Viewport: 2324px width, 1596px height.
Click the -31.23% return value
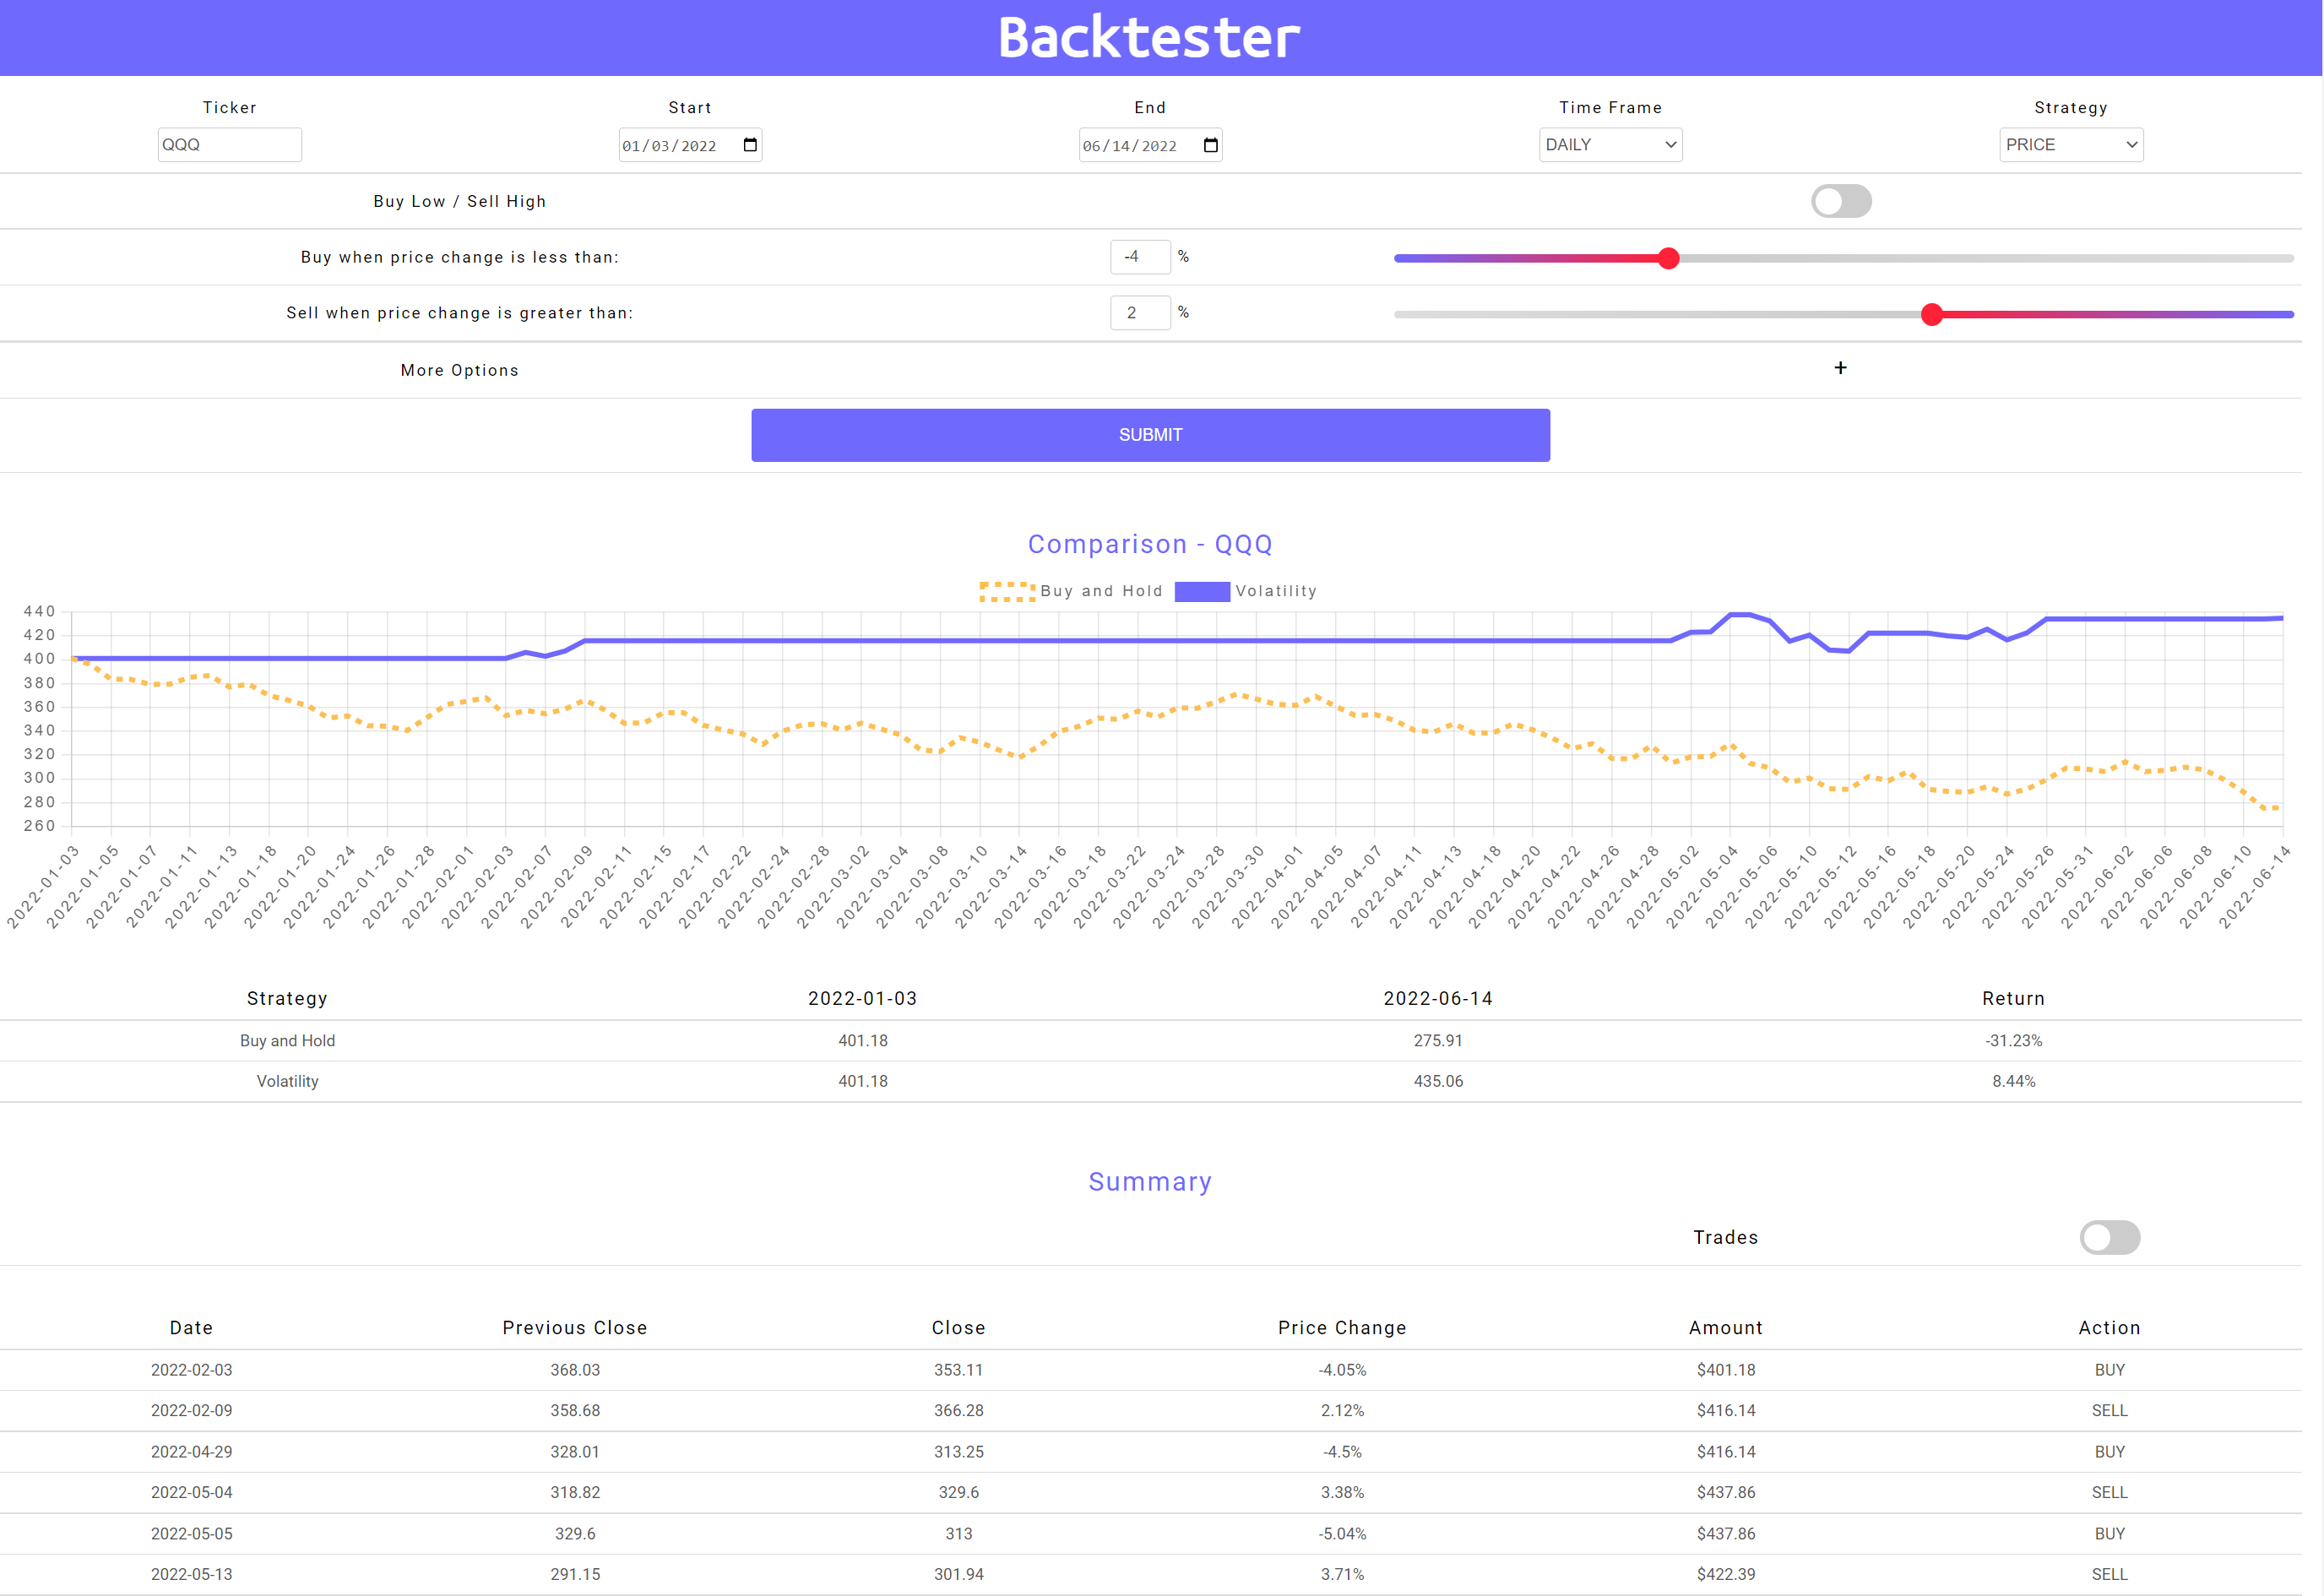pyautogui.click(x=2014, y=1041)
